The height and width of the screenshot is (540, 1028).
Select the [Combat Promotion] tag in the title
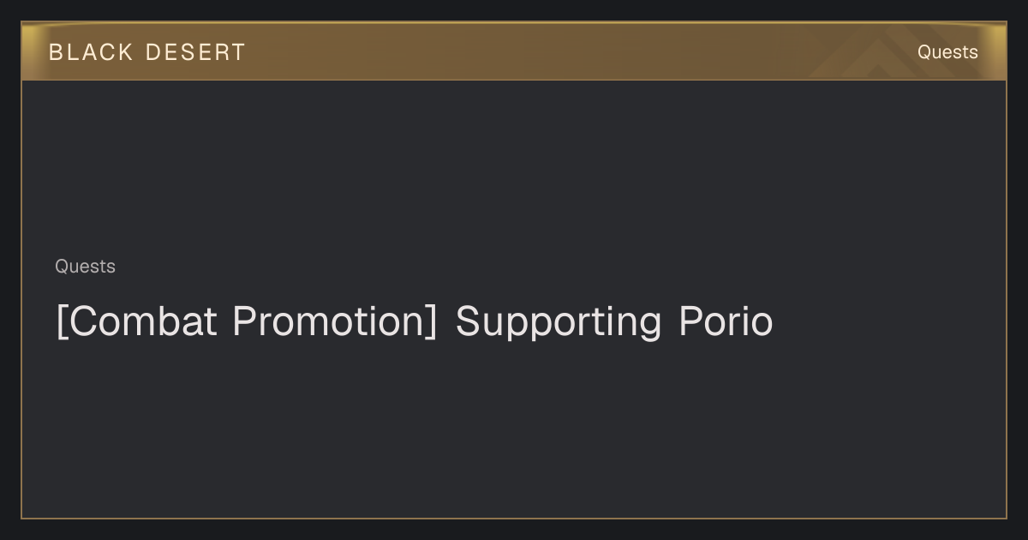coord(247,321)
